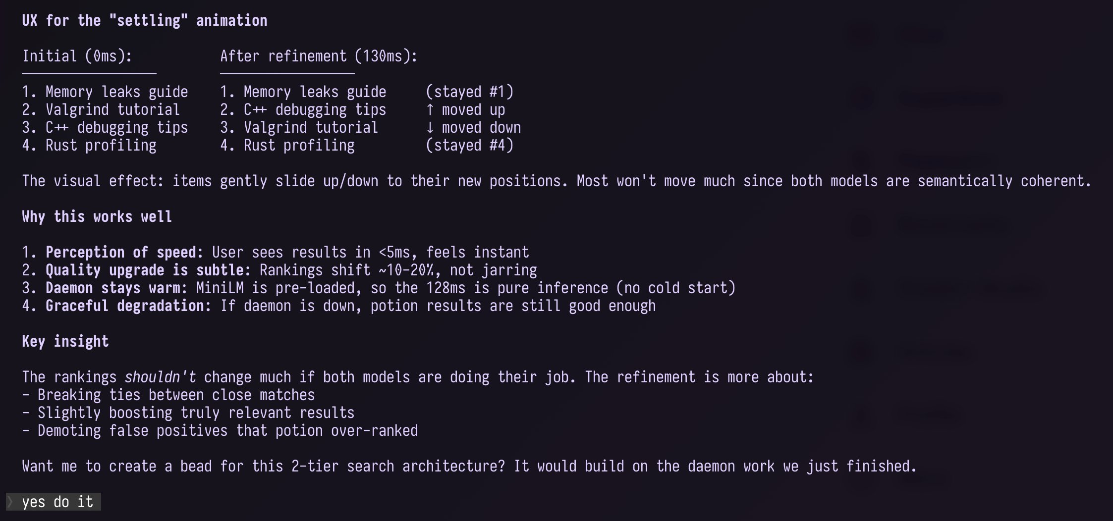The height and width of the screenshot is (521, 1113).
Task: Click the "yes do it" input line
Action: pyautogui.click(x=57, y=502)
